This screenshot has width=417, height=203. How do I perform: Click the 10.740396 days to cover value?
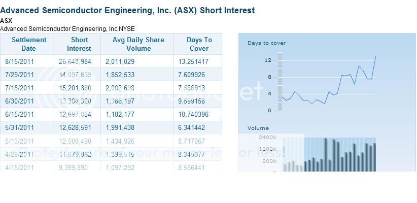193,114
